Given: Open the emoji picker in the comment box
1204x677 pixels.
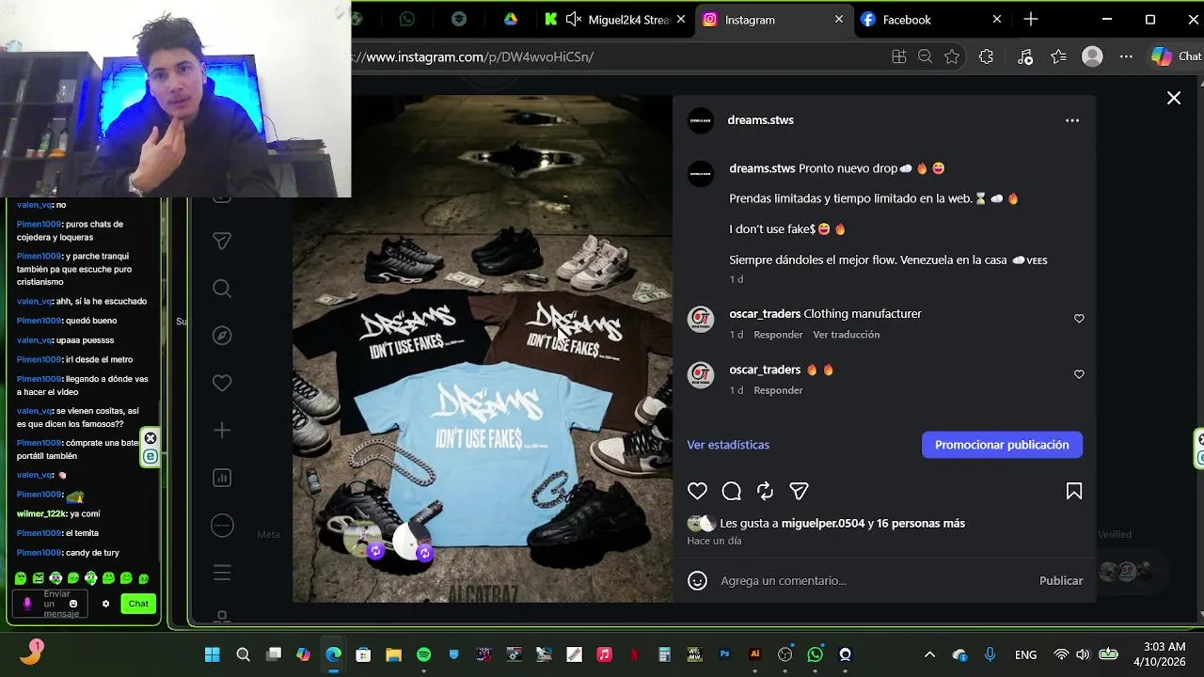Looking at the screenshot, I should click(x=697, y=580).
